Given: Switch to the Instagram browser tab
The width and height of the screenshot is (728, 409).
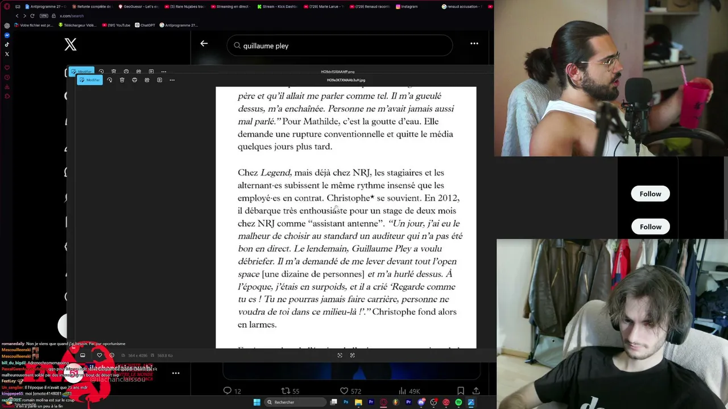Looking at the screenshot, I should [x=406, y=7].
